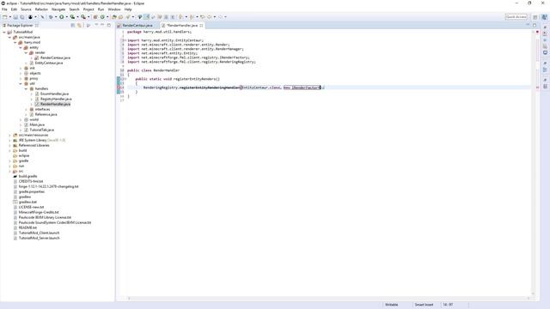Open the New wizard dropdown arrow
The width and height of the screenshot is (550, 309).
tap(10, 17)
